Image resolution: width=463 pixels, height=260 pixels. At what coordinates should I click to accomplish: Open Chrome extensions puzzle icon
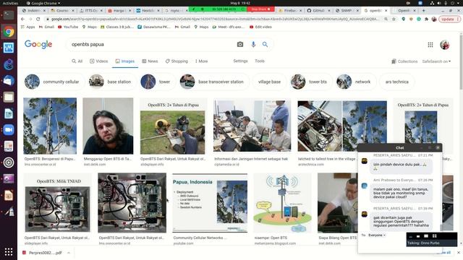[426, 19]
